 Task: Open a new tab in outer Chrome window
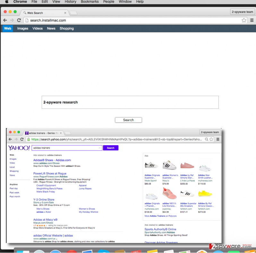(x=73, y=13)
